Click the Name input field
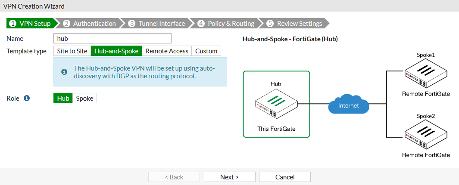Screen dimensions: 459x185 click(112, 38)
